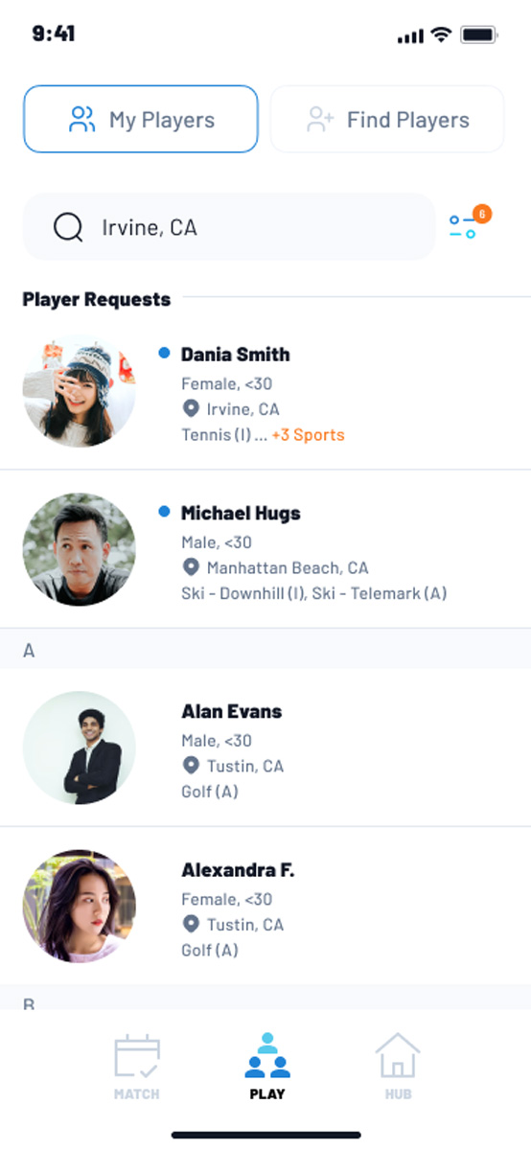Select Alan Evans name in list
Image resolution: width=531 pixels, height=1150 pixels.
point(231,711)
